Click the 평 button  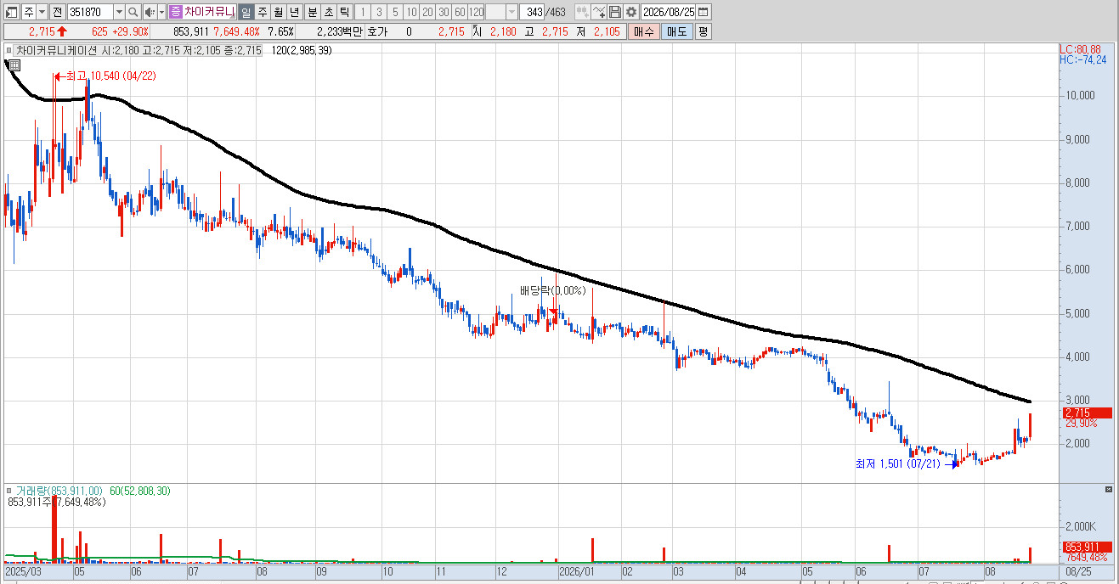[x=703, y=31]
